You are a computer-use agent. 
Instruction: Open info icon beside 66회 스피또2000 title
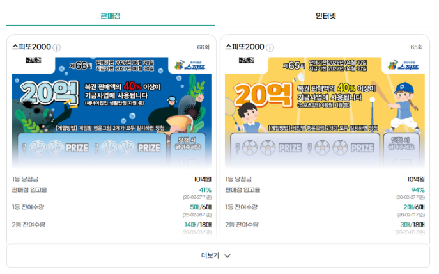57,47
